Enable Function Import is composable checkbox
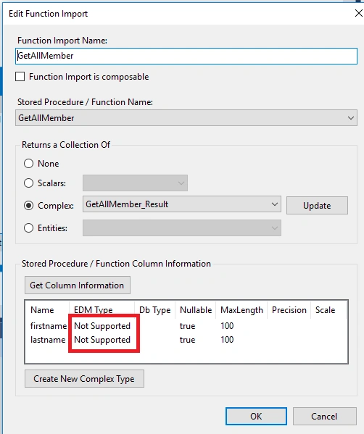This screenshot has width=364, height=434. pos(20,77)
